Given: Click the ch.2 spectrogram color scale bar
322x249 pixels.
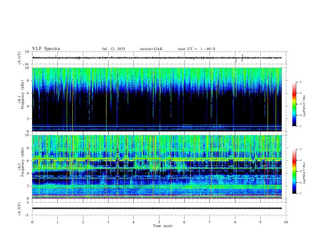Looking at the screenshot, I should tap(294, 171).
